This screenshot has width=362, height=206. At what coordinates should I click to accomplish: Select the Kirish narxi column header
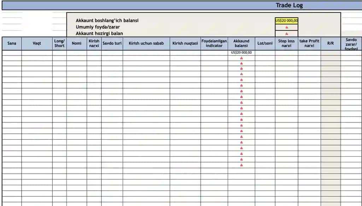94,43
